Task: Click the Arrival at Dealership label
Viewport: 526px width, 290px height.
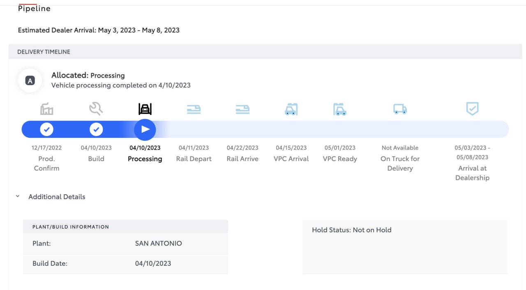Action: click(472, 173)
